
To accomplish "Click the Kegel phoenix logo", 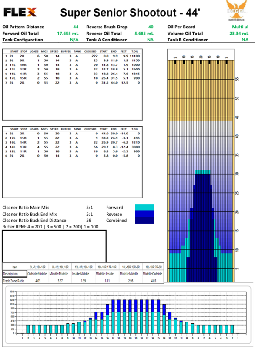I will coord(237,10).
